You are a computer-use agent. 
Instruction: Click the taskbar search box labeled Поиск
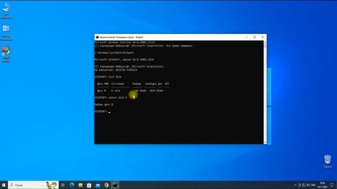click(x=33, y=185)
